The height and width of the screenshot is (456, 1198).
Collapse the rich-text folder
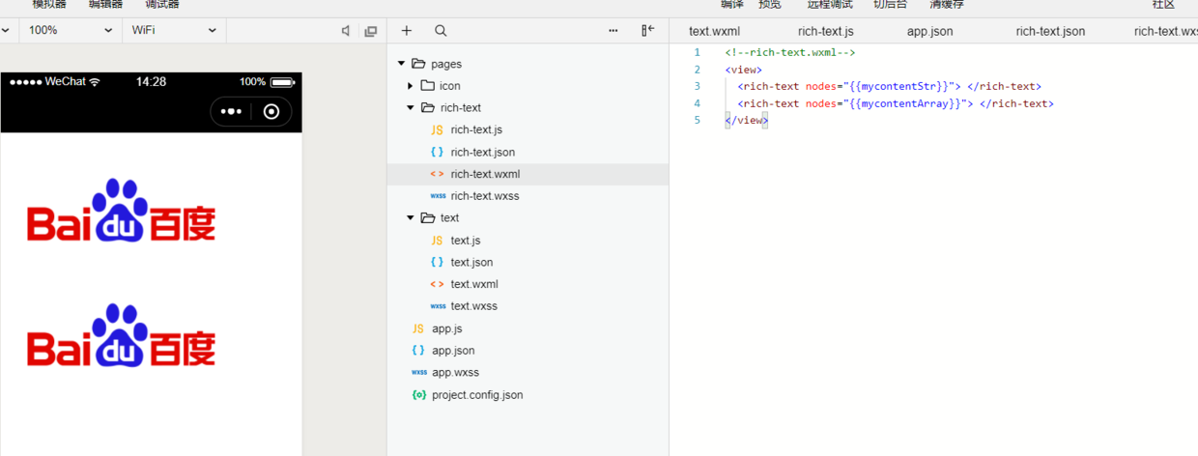tap(411, 108)
